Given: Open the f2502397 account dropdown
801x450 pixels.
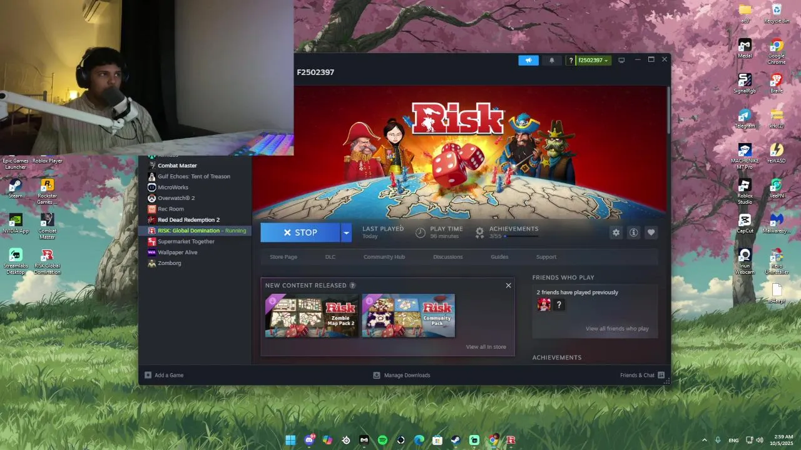Looking at the screenshot, I should pyautogui.click(x=593, y=60).
